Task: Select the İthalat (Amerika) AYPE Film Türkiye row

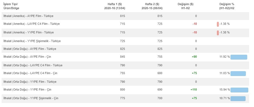Action: [x=125, y=16]
